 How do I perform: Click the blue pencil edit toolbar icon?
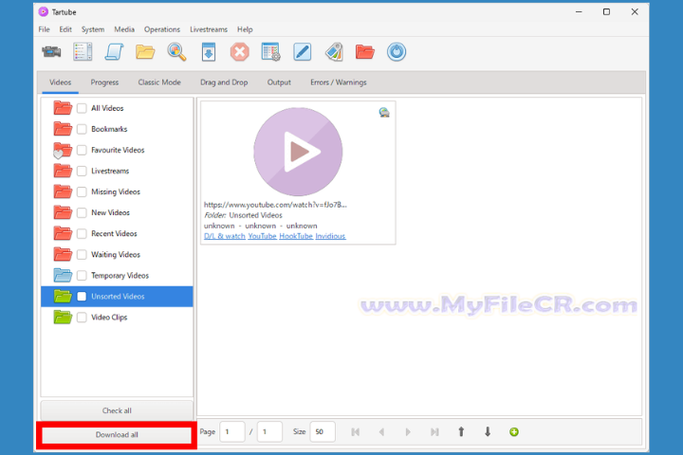pyautogui.click(x=303, y=52)
